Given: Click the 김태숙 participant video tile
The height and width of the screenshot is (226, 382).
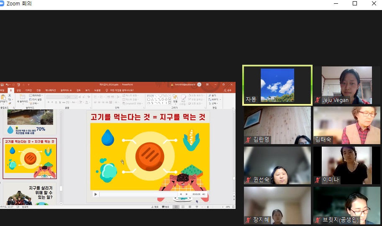Looking at the screenshot, I should point(347,125).
